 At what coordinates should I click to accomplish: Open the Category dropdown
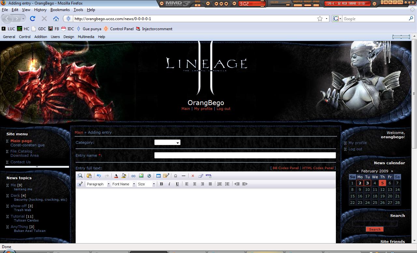(x=167, y=142)
